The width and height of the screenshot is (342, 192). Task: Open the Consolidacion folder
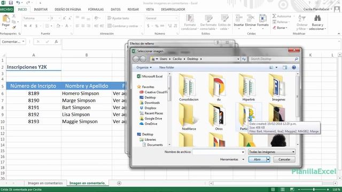(x=189, y=87)
